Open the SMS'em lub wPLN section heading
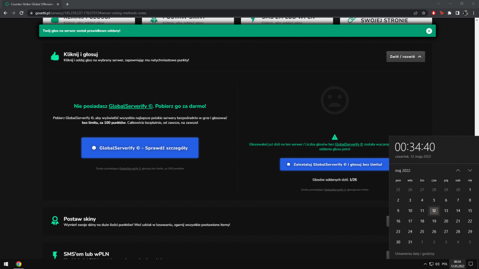This screenshot has height=269, width=479. (86, 254)
